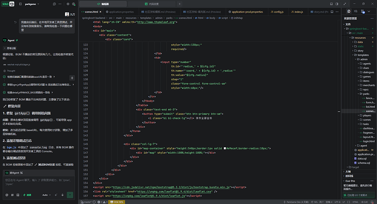Image resolution: width=377 pixels, height=204 pixels.
Task: Collapse the 文件 section
Action: (359, 24)
